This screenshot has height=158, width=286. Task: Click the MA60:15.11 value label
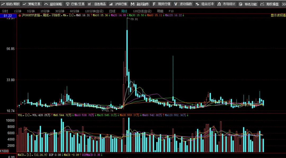click(x=154, y=16)
